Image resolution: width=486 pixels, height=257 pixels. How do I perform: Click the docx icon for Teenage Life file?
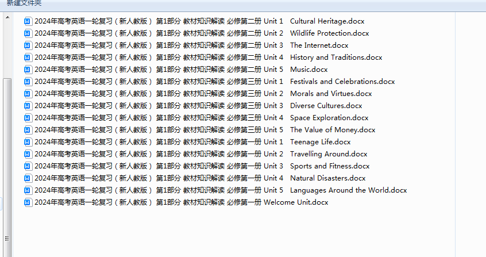[28, 142]
